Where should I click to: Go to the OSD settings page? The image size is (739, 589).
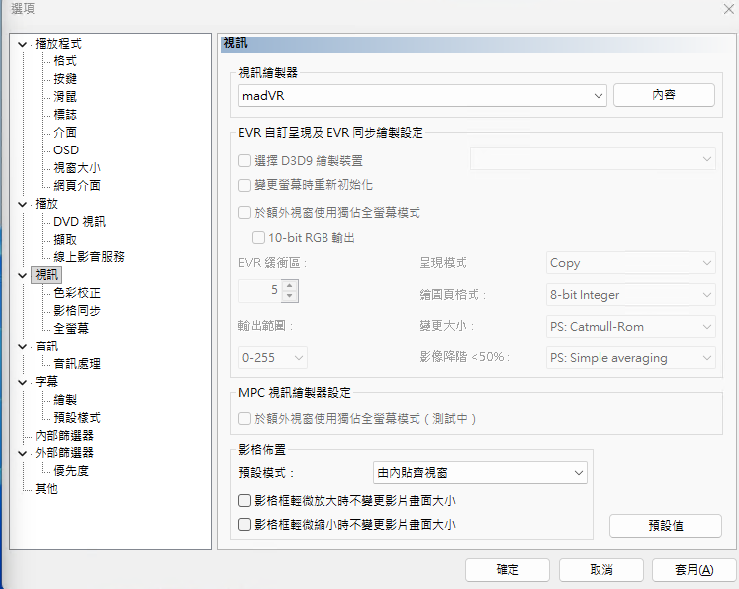66,149
